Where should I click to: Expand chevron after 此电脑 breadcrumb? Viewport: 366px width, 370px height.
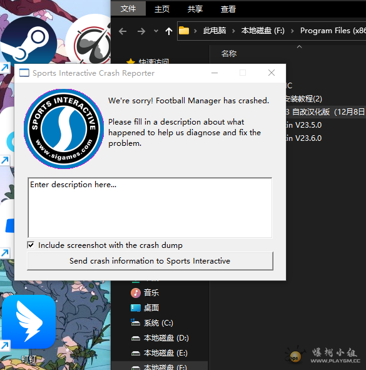click(x=233, y=31)
